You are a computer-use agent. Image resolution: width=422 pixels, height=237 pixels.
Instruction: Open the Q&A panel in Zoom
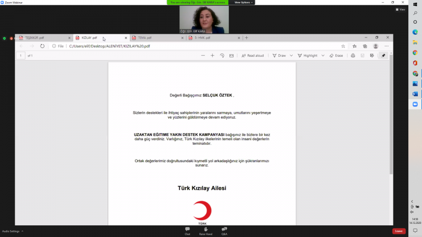pyautogui.click(x=224, y=230)
